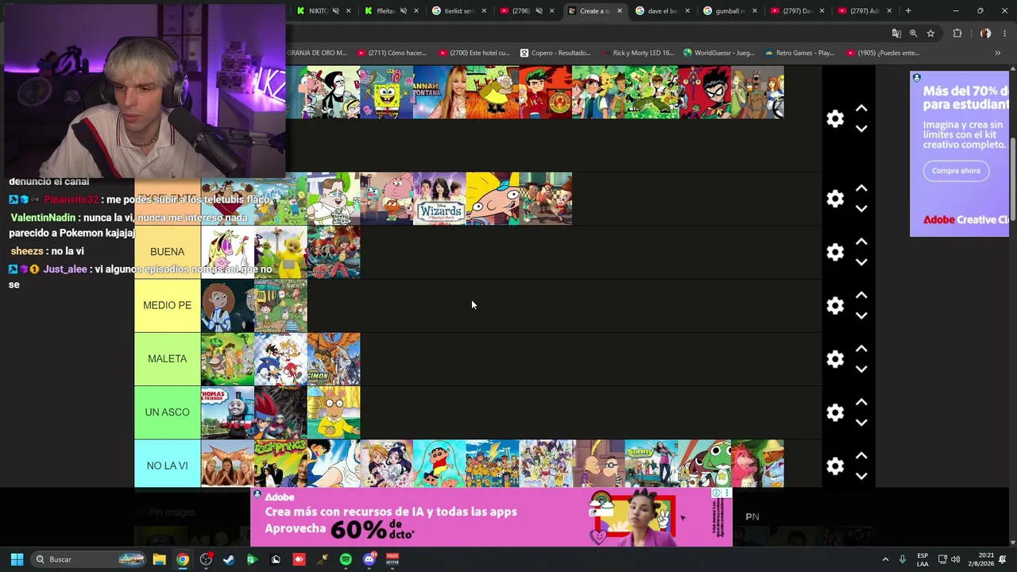1017x572 pixels.
Task: Select the Wizards of Waverly Place thumbnail
Action: tap(439, 199)
